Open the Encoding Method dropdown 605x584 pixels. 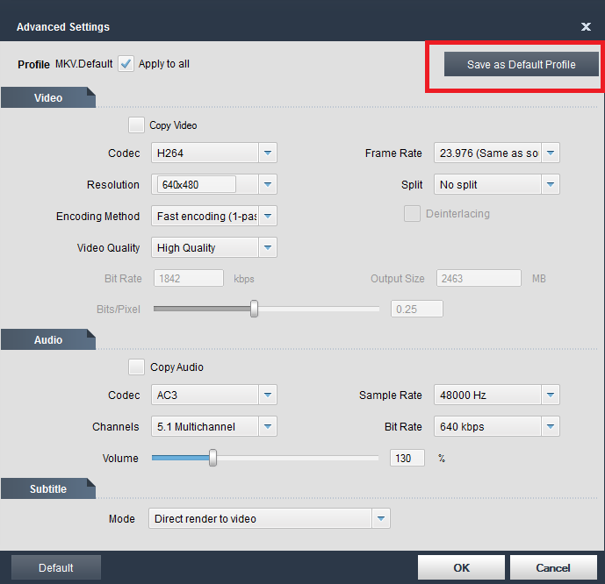(268, 217)
